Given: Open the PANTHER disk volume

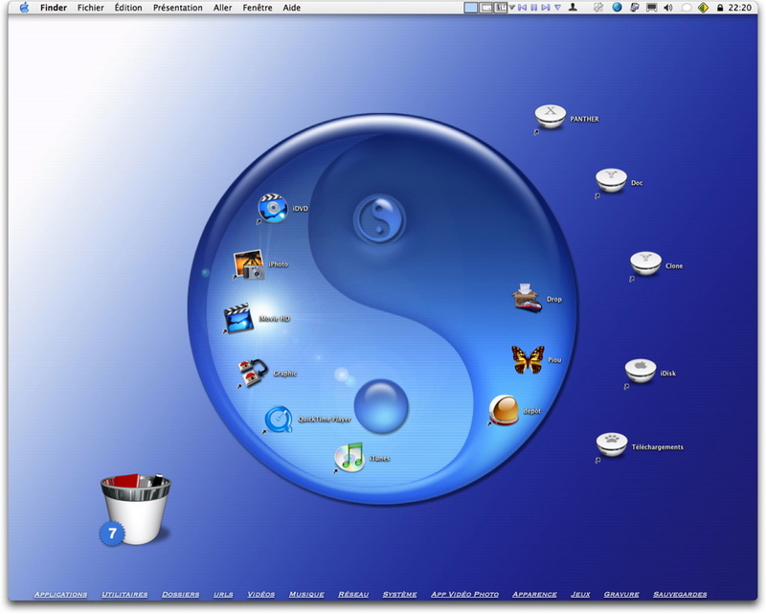Looking at the screenshot, I should click(x=550, y=117).
